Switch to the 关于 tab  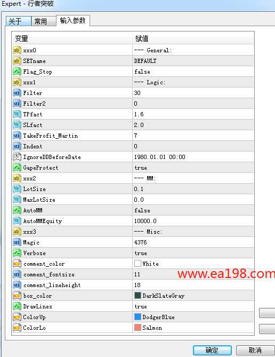[18, 21]
